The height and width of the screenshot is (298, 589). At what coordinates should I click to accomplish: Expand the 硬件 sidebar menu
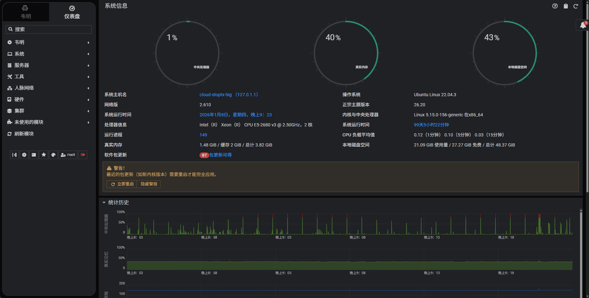(x=19, y=99)
